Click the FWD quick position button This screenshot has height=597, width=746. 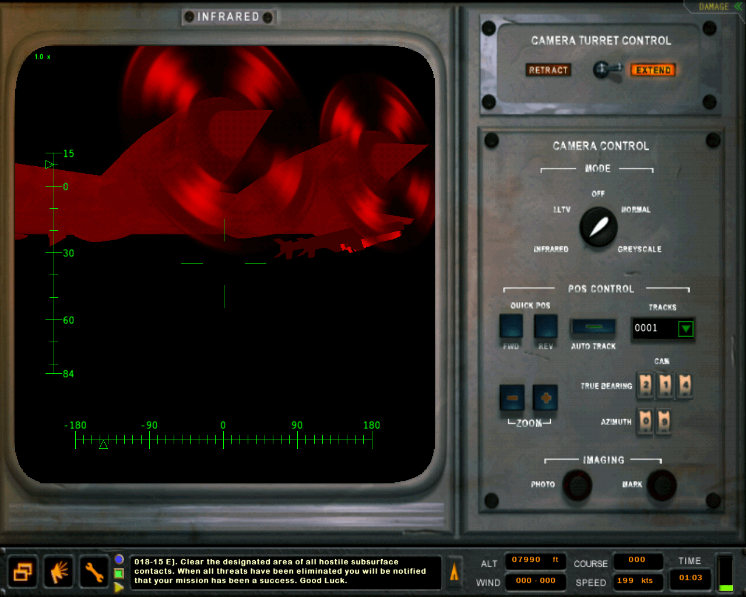511,326
